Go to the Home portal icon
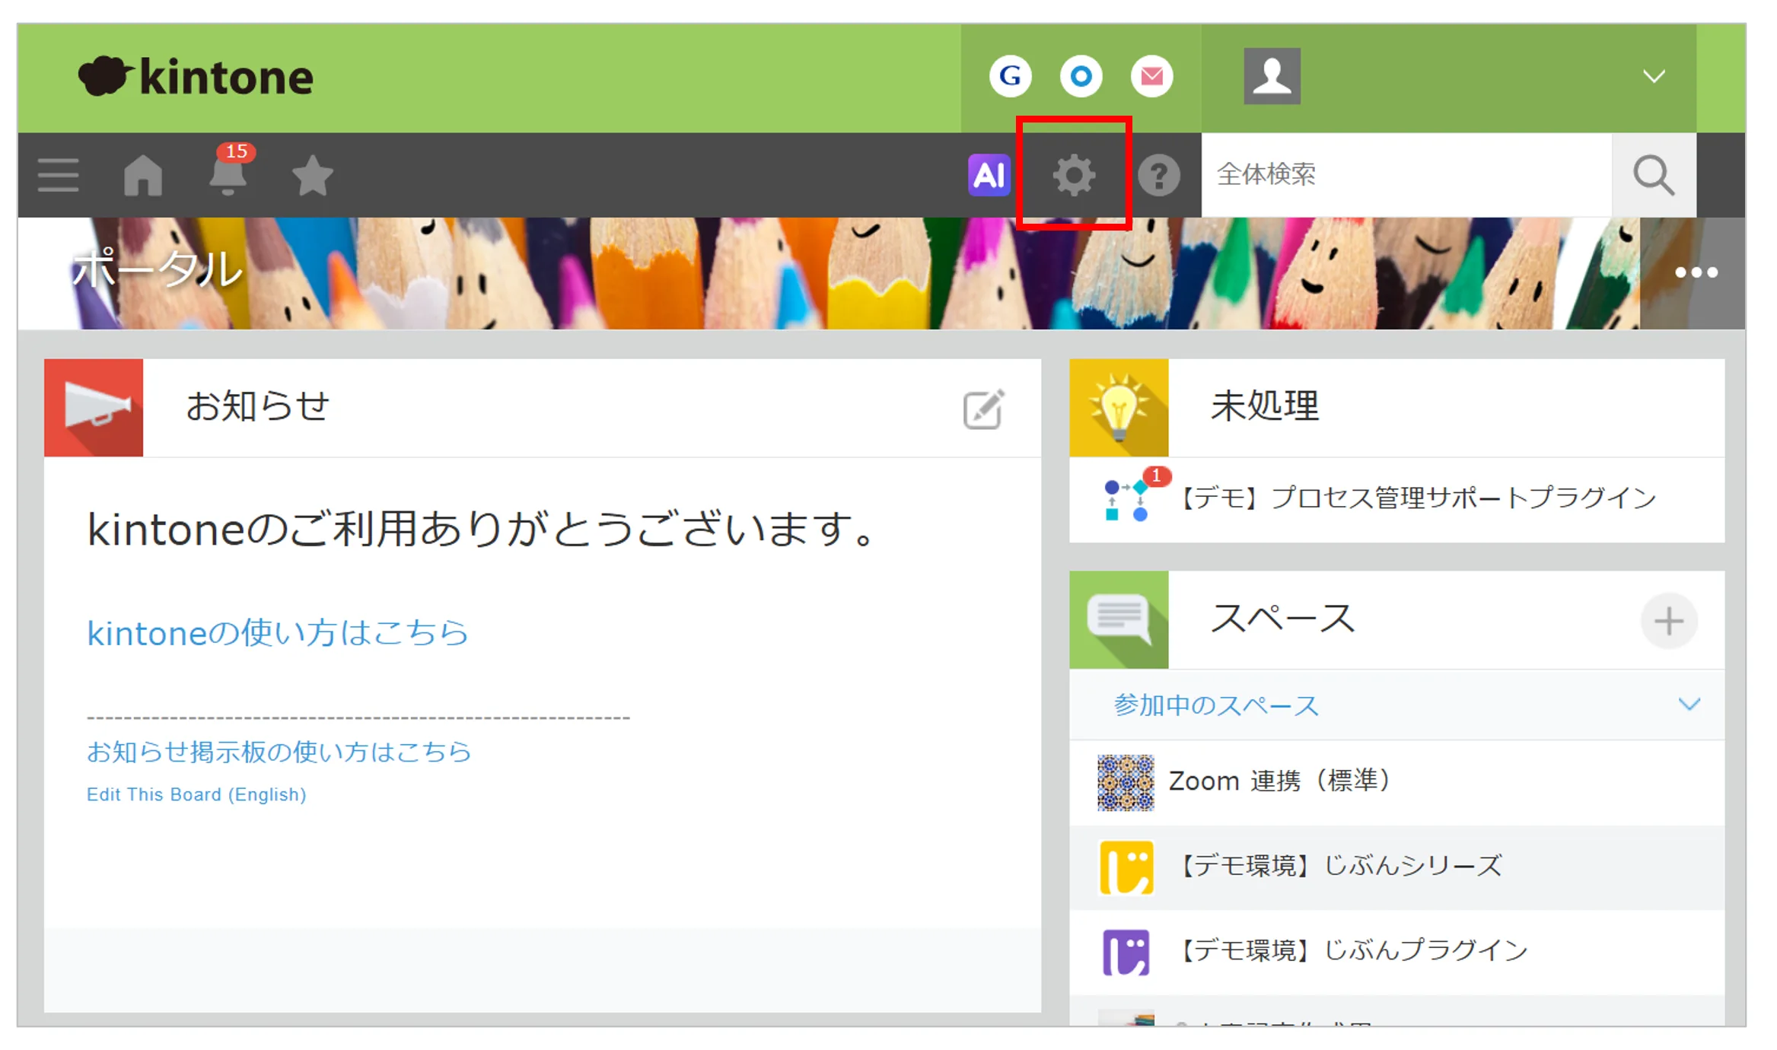This screenshot has height=1050, width=1777. click(143, 175)
